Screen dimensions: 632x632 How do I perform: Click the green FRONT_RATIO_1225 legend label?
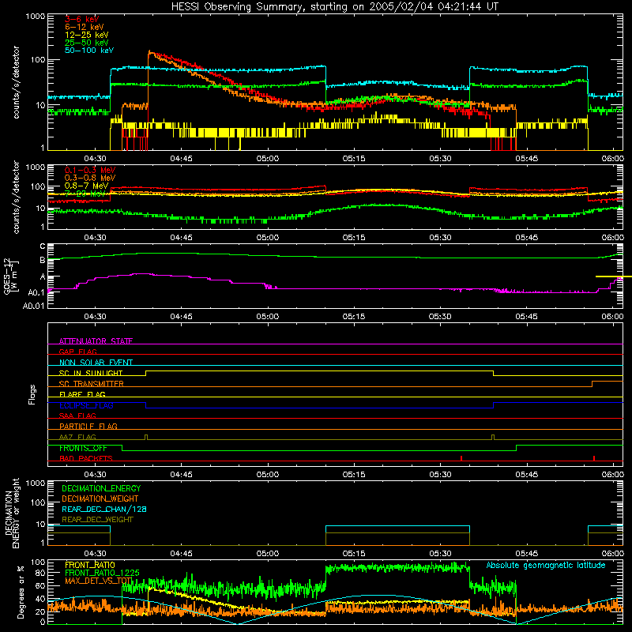coord(103,573)
